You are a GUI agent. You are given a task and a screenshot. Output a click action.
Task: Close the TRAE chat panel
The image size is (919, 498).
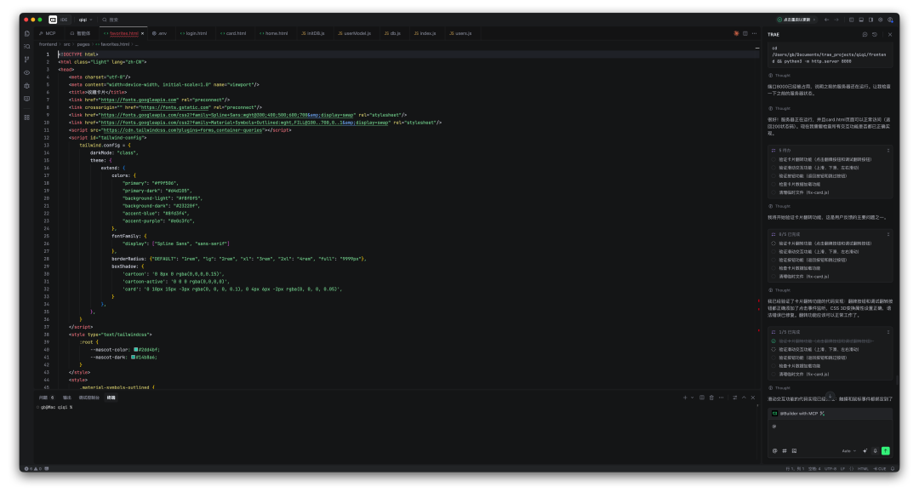[x=889, y=34]
